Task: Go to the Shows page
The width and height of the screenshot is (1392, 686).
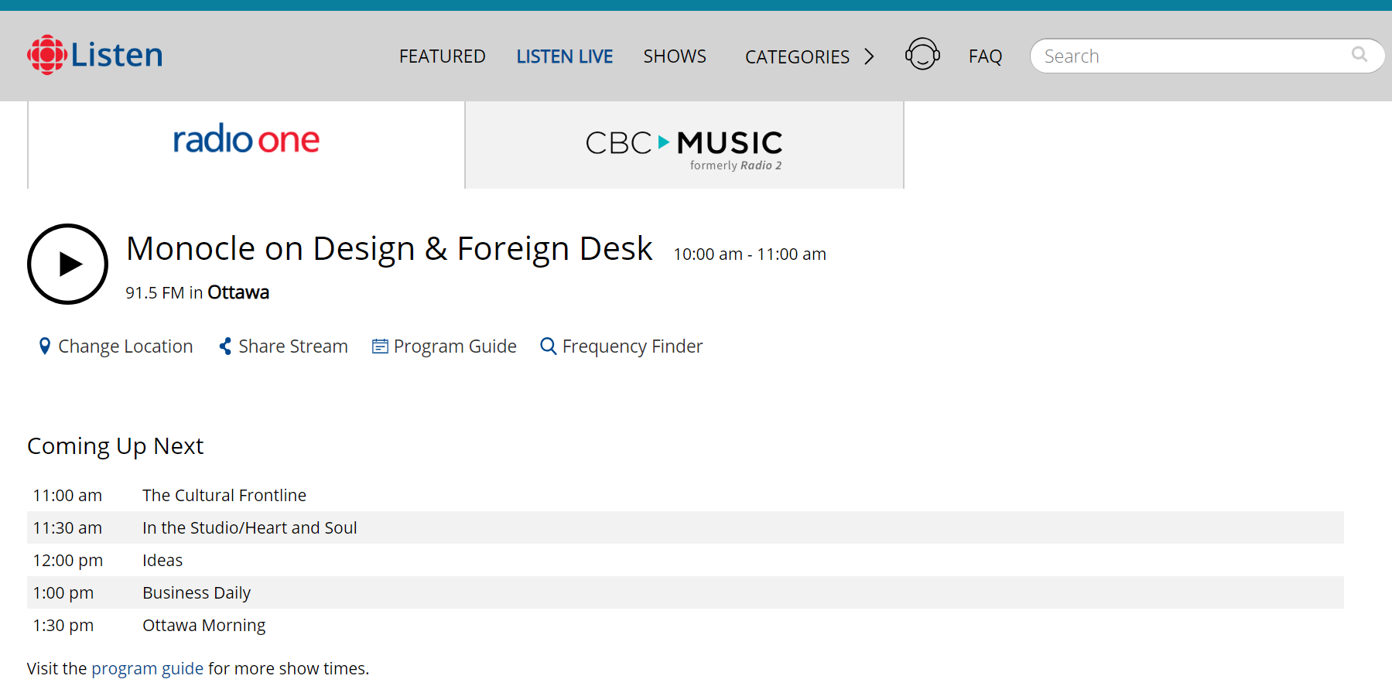Action: click(674, 56)
